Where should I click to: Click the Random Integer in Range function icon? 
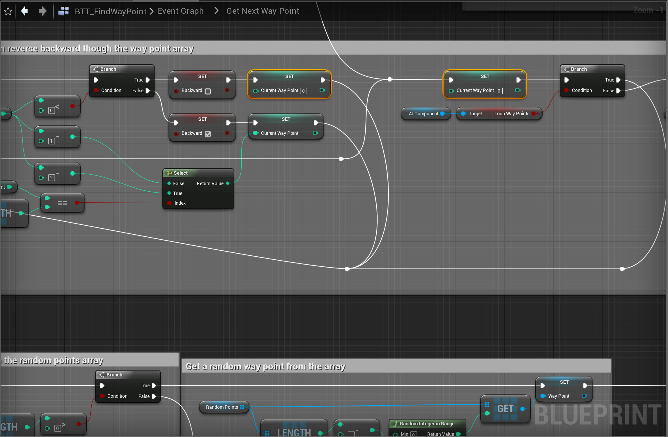396,424
